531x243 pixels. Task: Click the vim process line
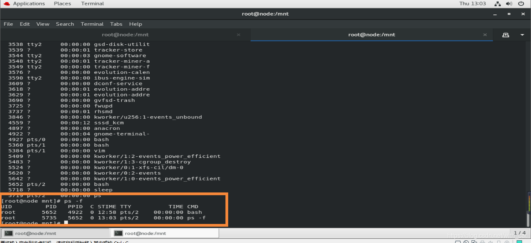click(x=56, y=151)
